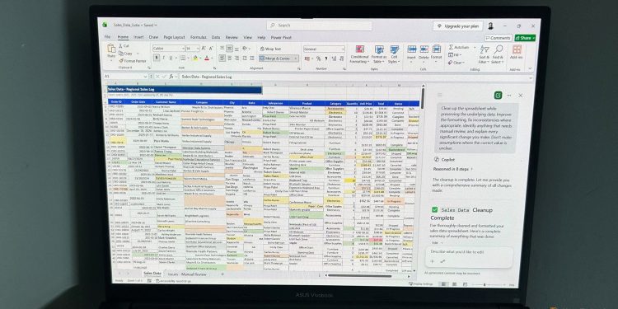
Task: Open the Manual Review sheet tab
Action: 194,274
